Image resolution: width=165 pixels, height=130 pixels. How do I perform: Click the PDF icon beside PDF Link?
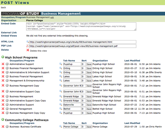click(x=28, y=46)
